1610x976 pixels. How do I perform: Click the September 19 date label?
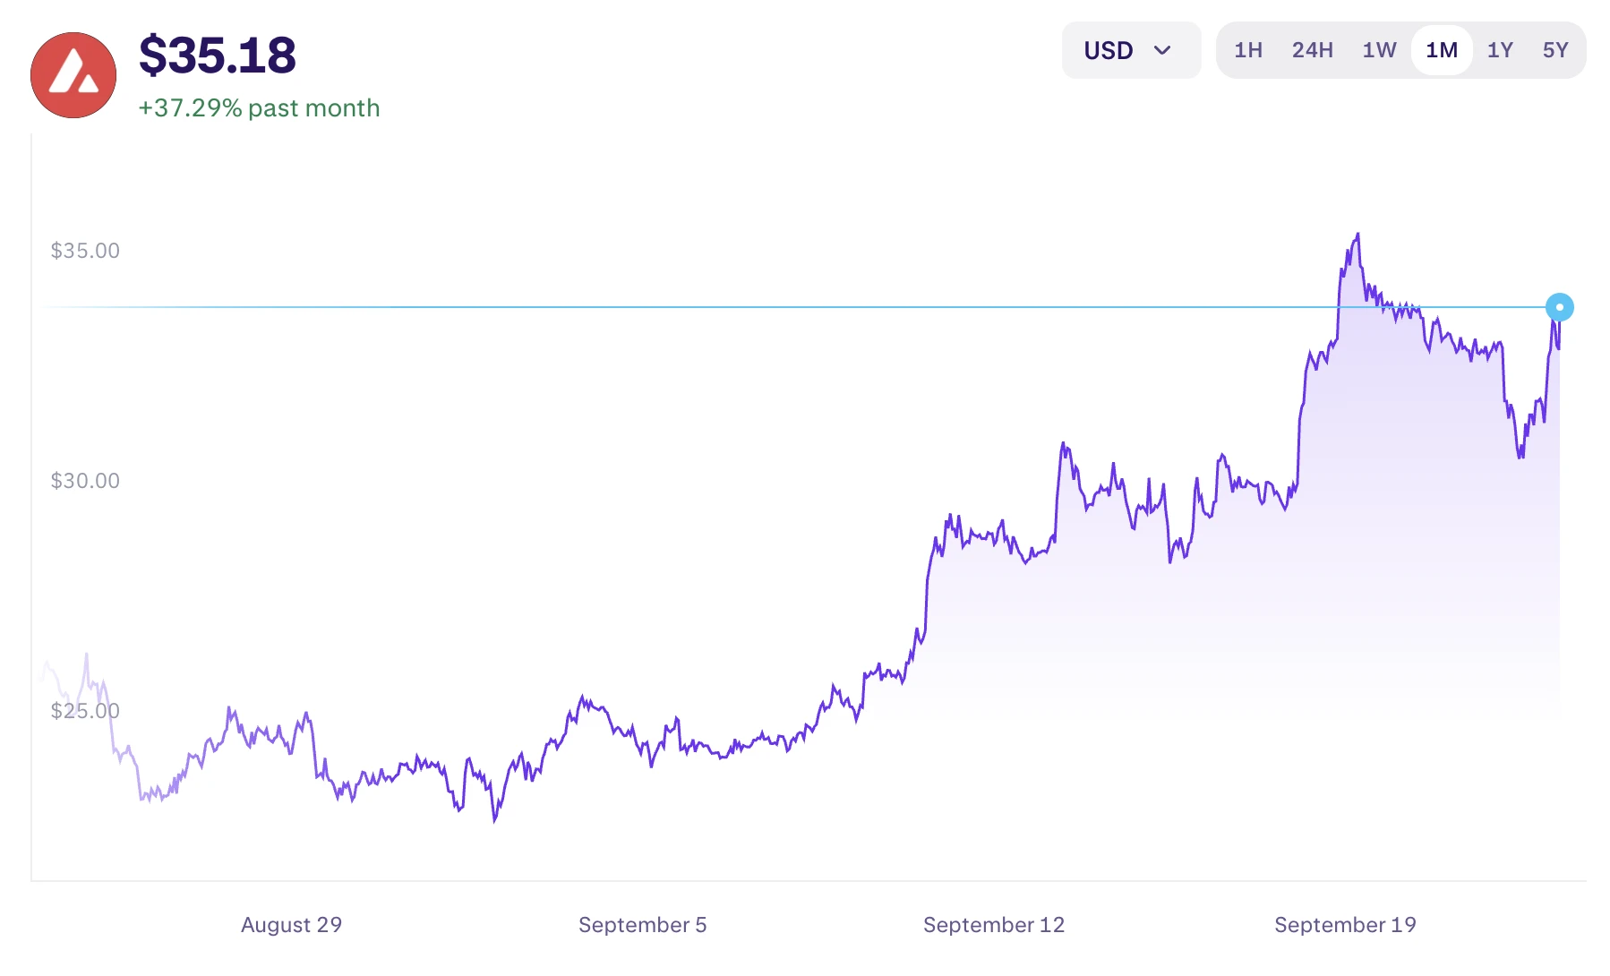click(1345, 925)
